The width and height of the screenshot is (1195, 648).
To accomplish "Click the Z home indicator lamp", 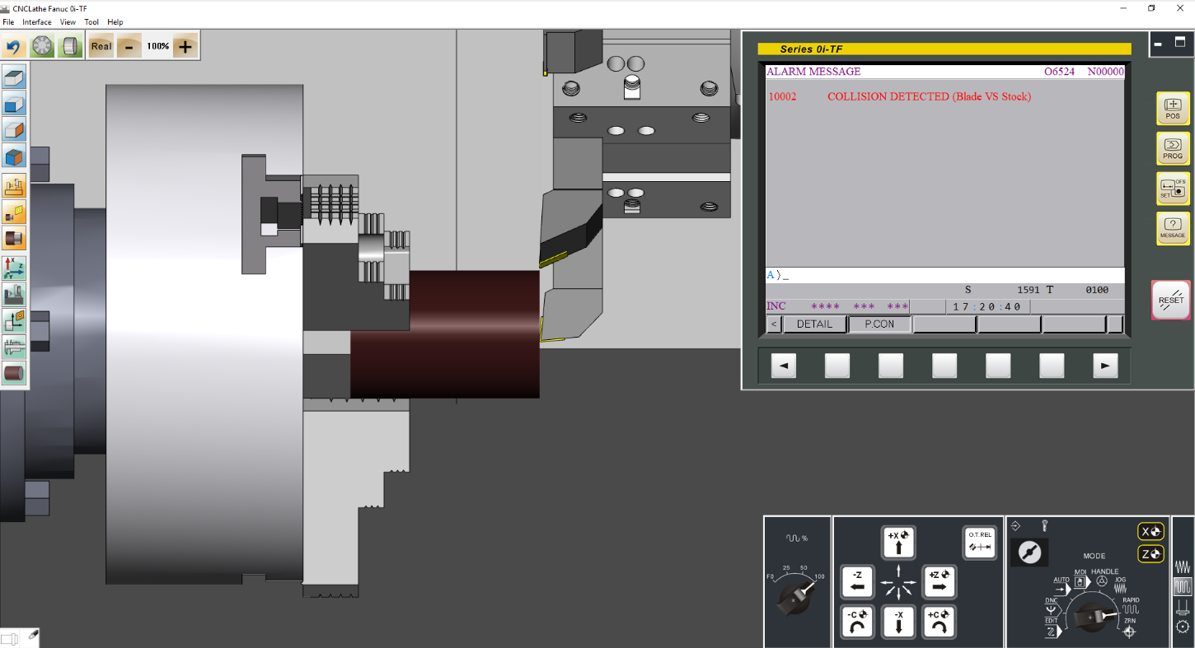I will [1150, 554].
